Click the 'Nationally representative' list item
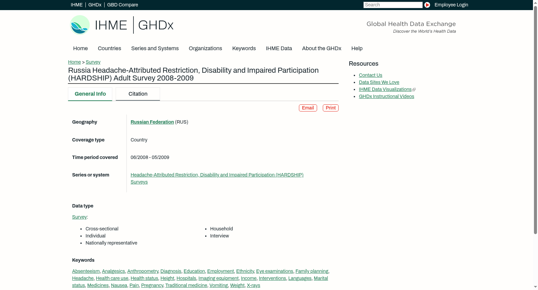 [x=111, y=243]
